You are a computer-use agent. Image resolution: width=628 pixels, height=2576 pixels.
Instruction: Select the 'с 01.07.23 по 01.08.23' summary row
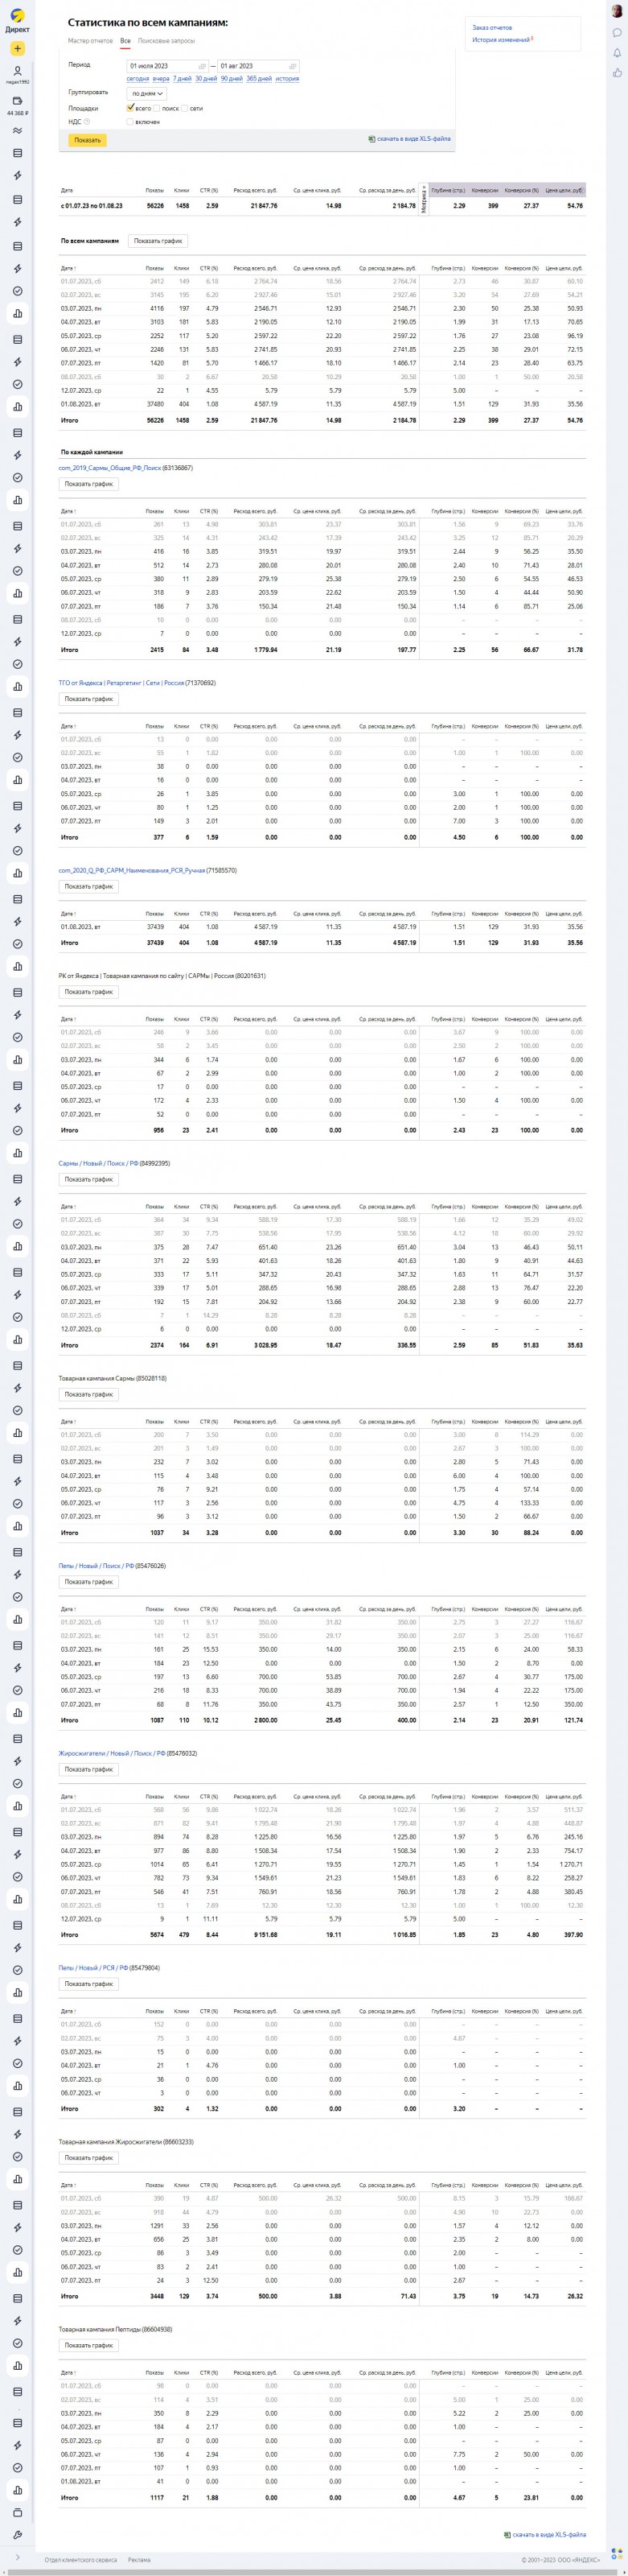point(322,206)
